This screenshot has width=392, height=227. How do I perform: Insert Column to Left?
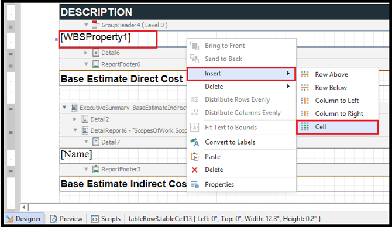coord(338,101)
